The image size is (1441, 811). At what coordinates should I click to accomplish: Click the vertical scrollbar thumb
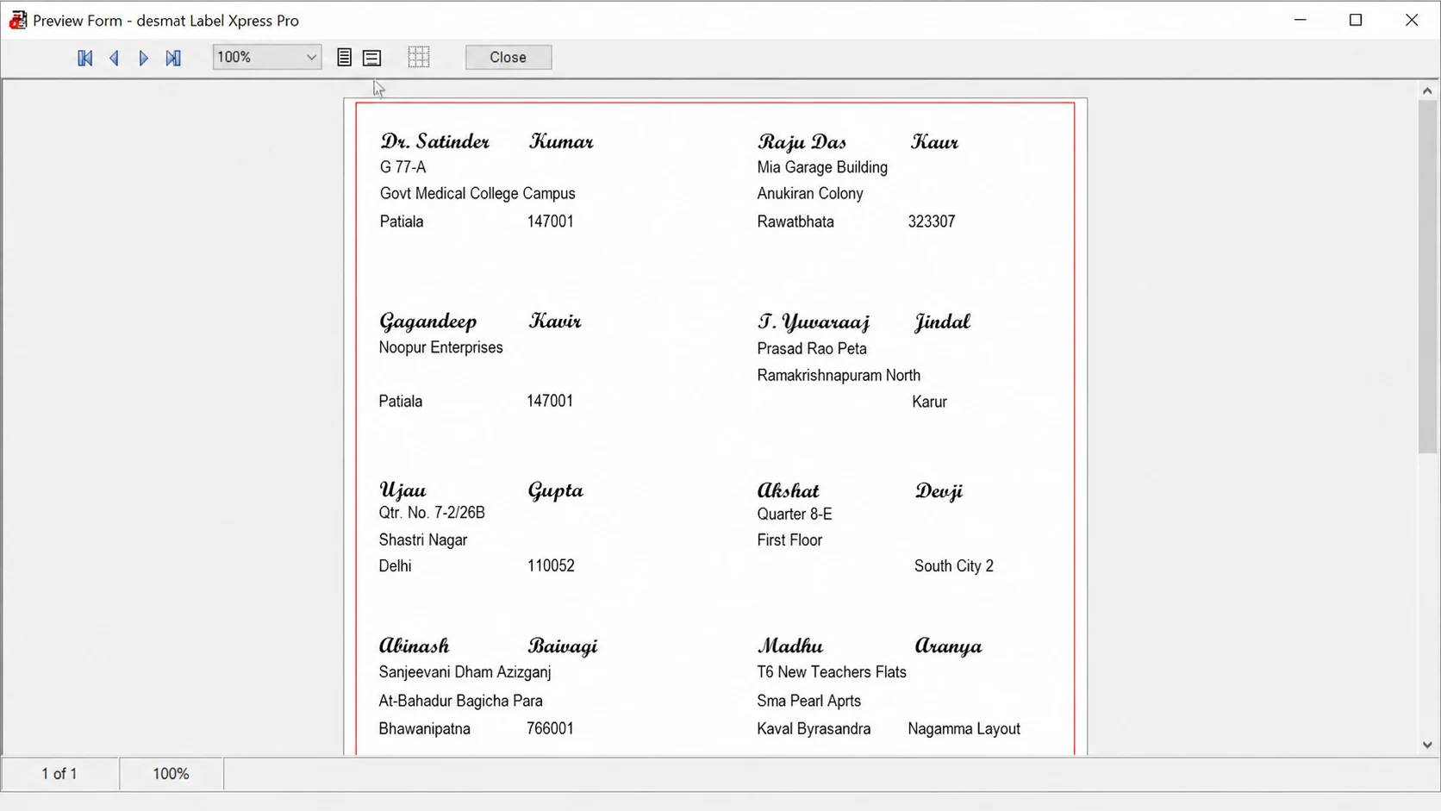pos(1427,276)
